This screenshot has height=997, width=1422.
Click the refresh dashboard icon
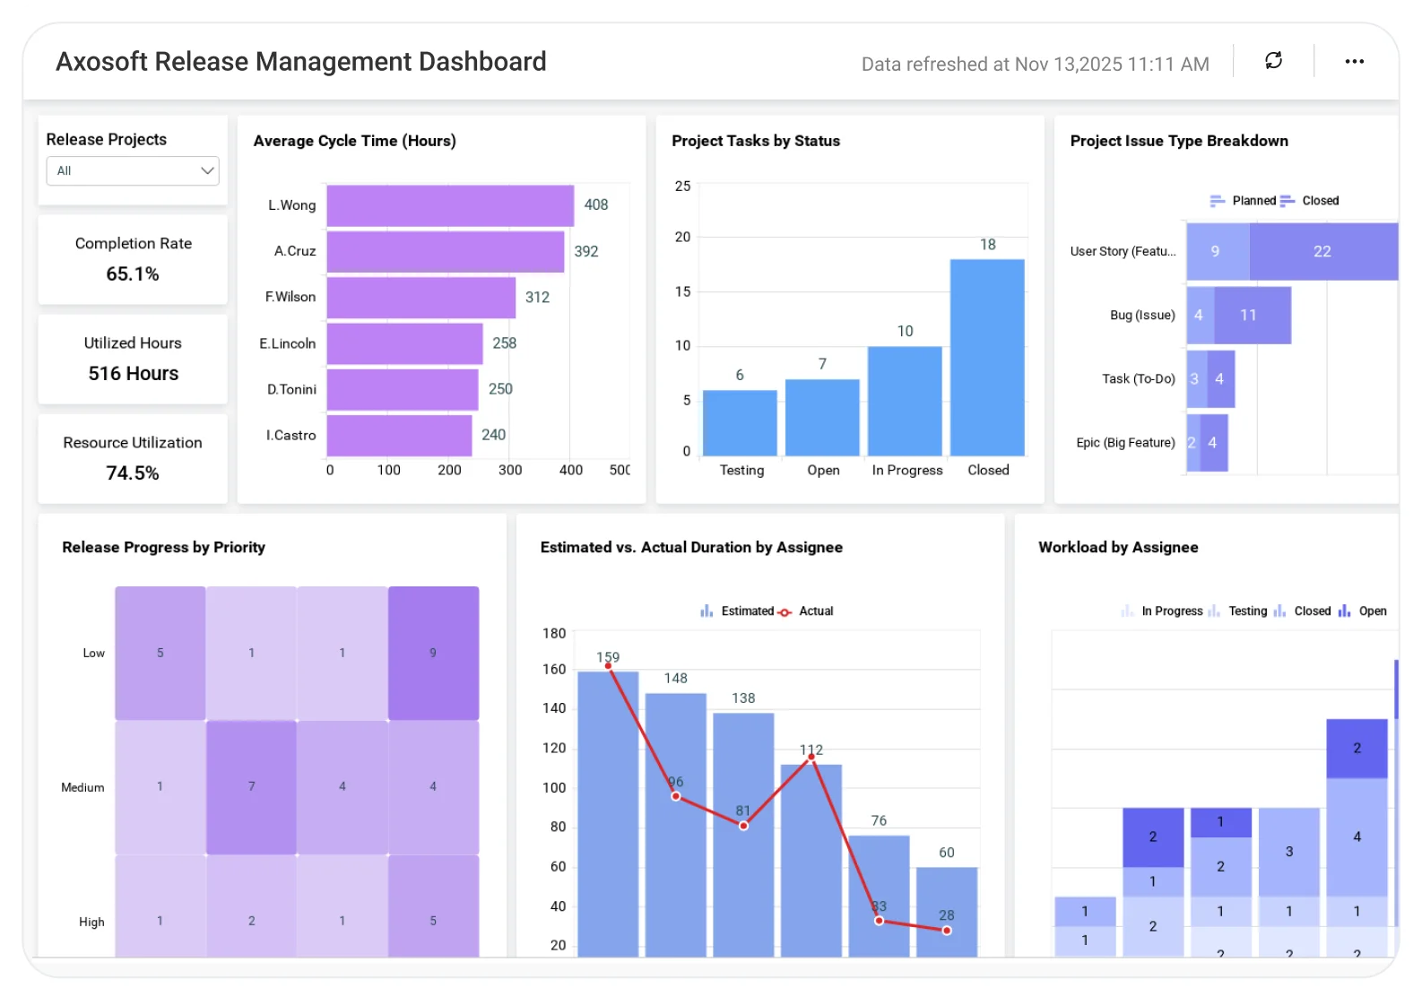1273,61
